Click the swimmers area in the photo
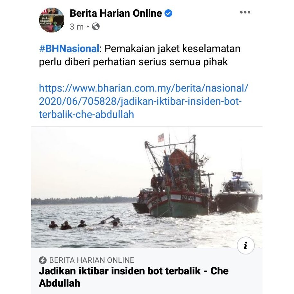Viewport: 294px width, 294px height. coord(86,223)
